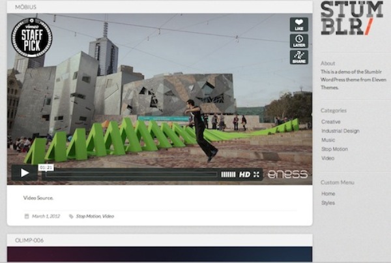Open the Industrial Design category
The image size is (391, 263).
(x=340, y=131)
